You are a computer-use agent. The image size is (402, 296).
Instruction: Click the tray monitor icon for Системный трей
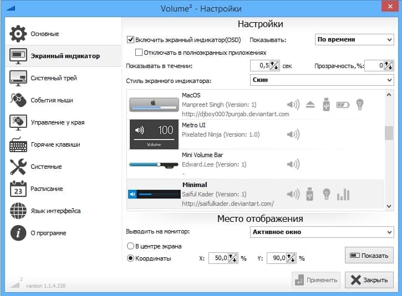18,78
